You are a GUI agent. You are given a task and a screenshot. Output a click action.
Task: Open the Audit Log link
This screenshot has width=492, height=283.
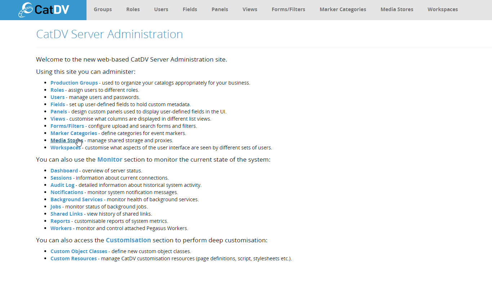62,185
